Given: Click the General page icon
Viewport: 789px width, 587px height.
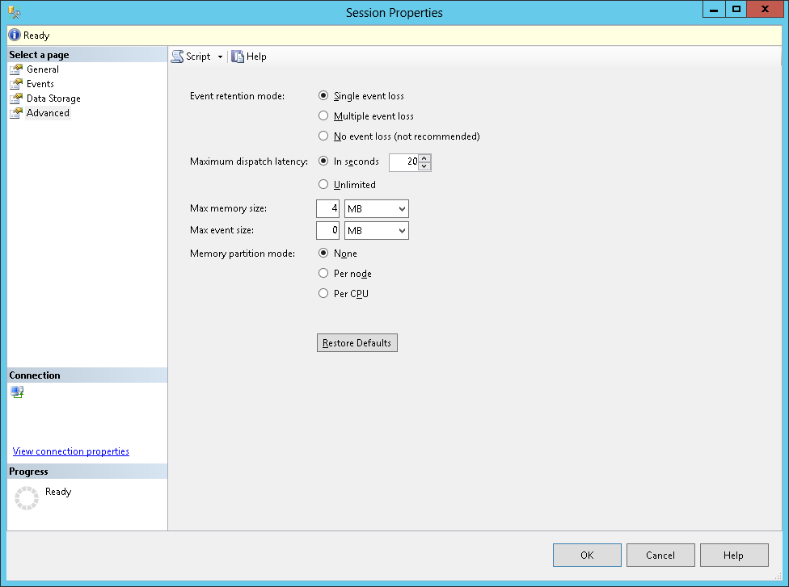Looking at the screenshot, I should click(16, 69).
